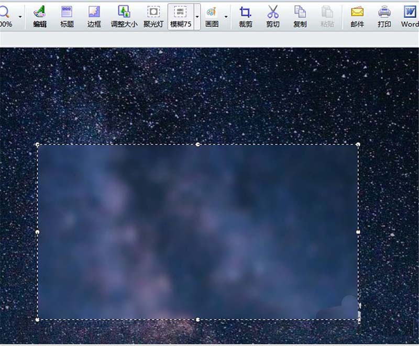Select the 聚光灯 spotlight tool
This screenshot has width=419, height=346.
153,17
